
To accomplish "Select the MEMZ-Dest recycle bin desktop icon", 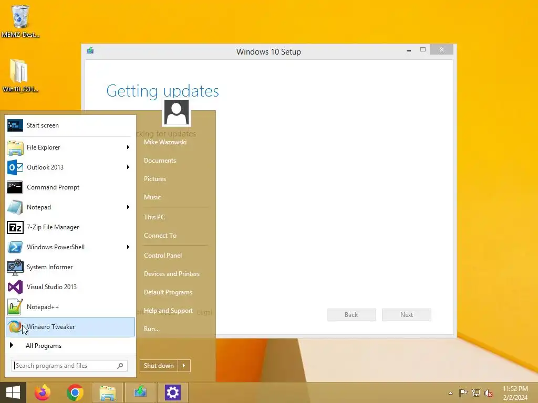I will [20, 21].
